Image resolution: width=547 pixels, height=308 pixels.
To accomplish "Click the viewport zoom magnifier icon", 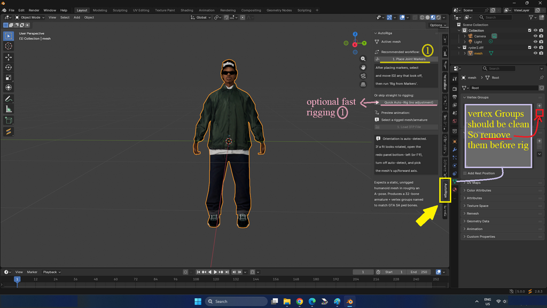I will pos(363,59).
